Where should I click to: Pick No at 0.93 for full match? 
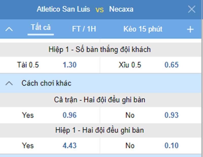coord(171,115)
